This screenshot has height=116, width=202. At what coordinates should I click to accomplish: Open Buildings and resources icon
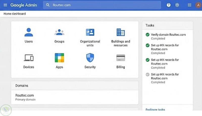click(120, 33)
